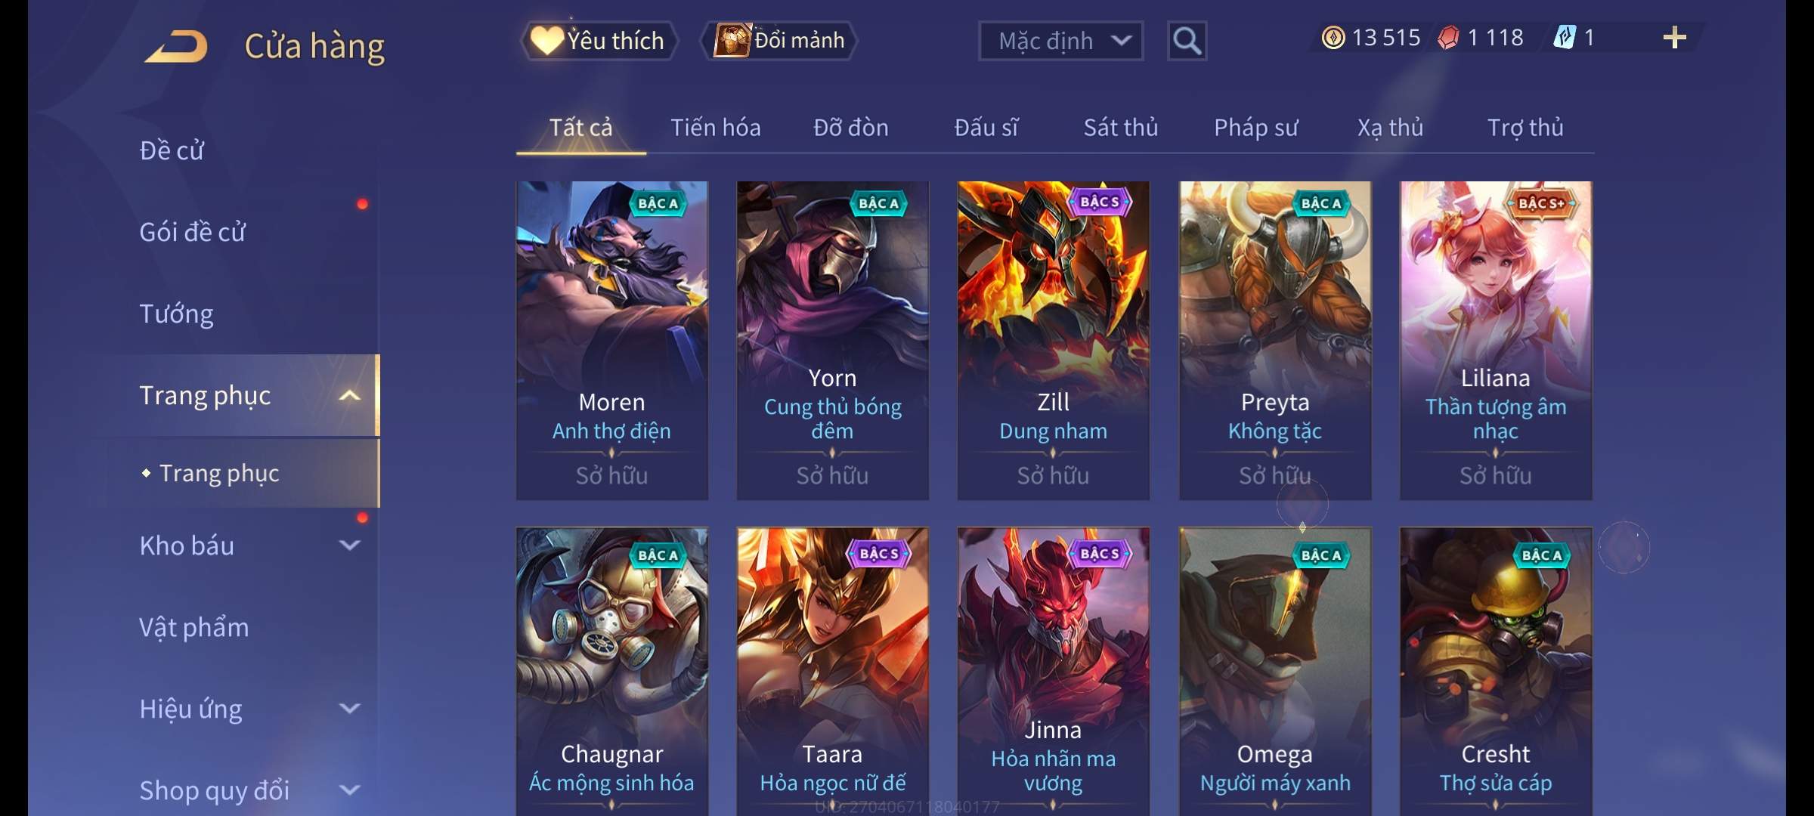Select the Liliana Thần tượng âm nhạc skin

[1496, 340]
